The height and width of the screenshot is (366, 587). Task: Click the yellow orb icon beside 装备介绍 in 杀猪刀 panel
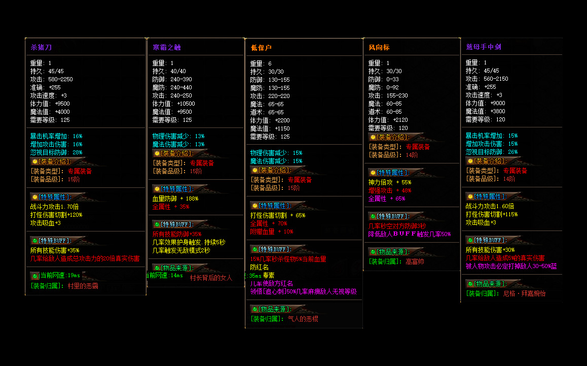click(35, 162)
